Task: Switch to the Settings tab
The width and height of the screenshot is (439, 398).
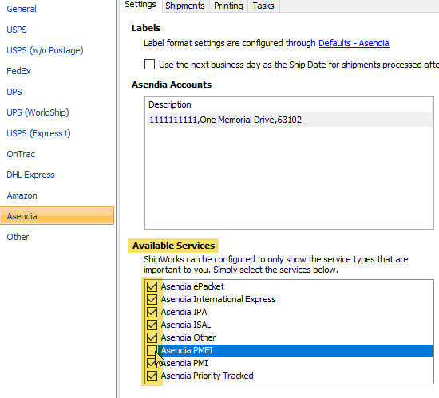Action: pos(140,5)
